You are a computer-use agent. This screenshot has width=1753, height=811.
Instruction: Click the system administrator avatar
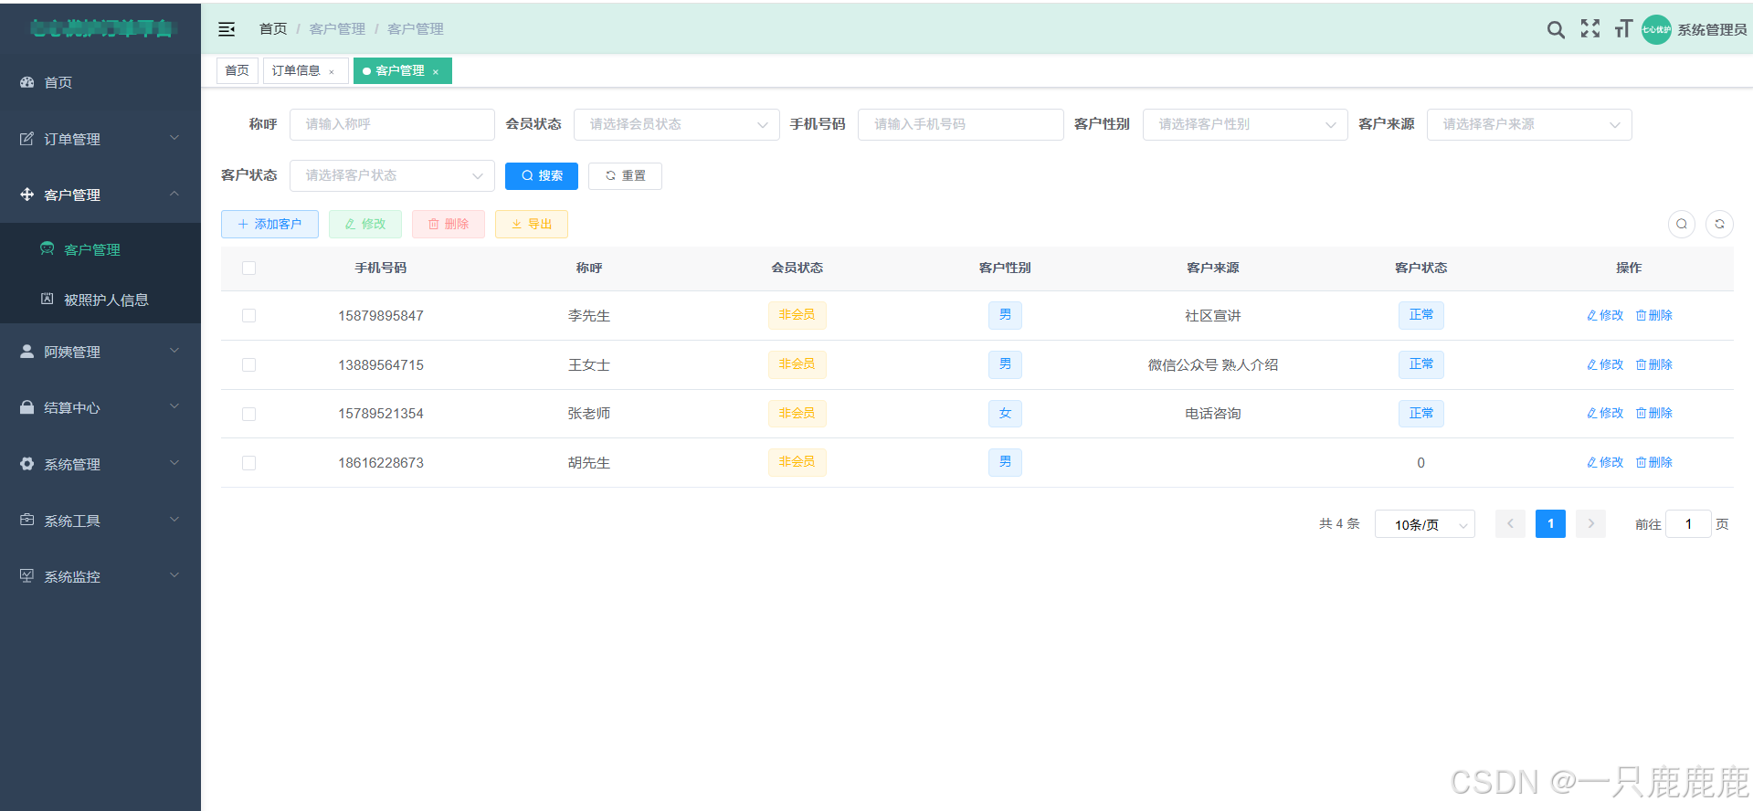click(1656, 29)
